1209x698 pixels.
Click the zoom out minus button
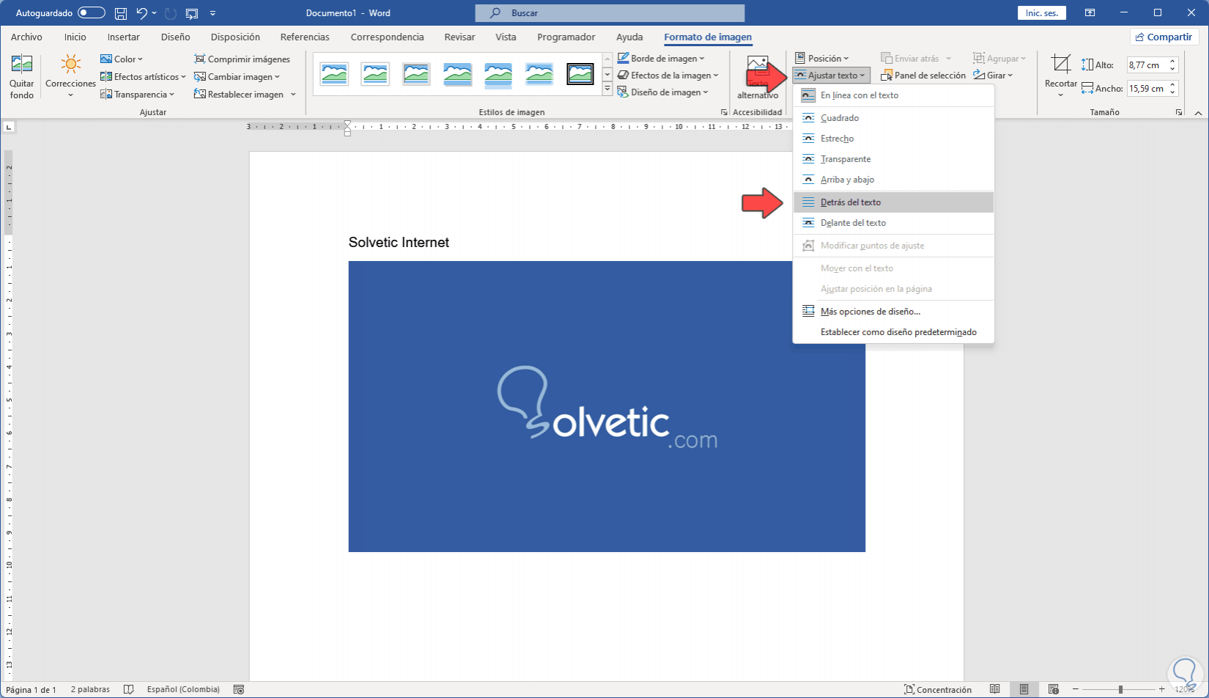pyautogui.click(x=1075, y=689)
